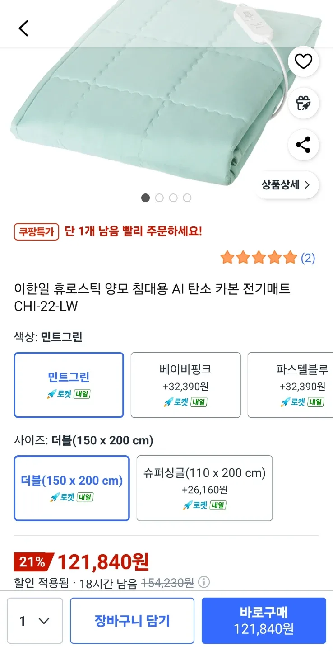Image resolution: width=333 pixels, height=651 pixels.
Task: Tap 바로구매 buy now button
Action: [264, 621]
